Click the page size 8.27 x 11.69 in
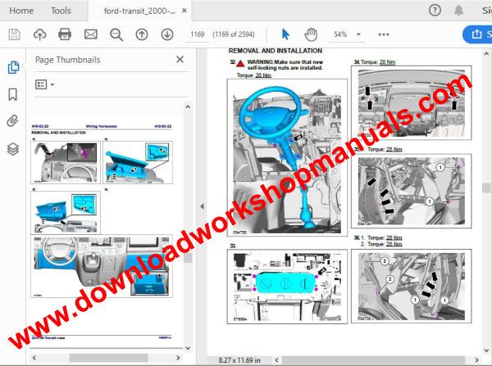Image resolution: width=492 pixels, height=366 pixels. pos(239,360)
